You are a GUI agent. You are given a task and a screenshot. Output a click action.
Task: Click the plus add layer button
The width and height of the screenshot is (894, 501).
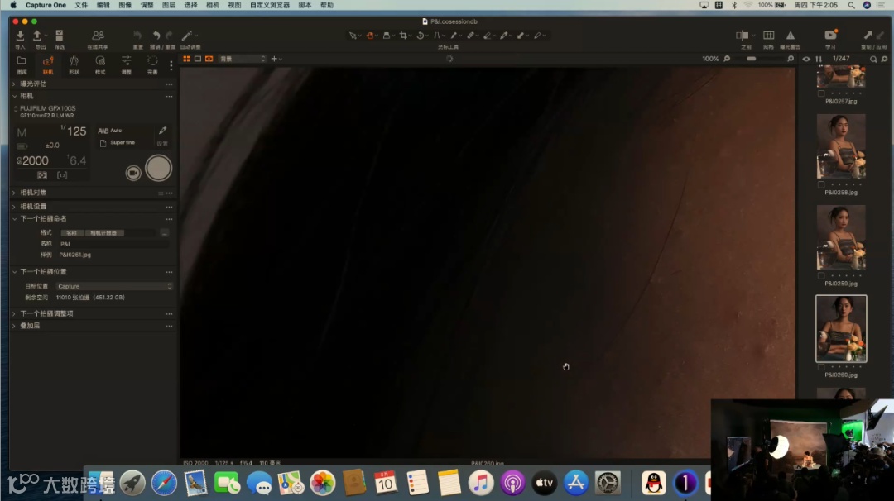click(x=274, y=59)
